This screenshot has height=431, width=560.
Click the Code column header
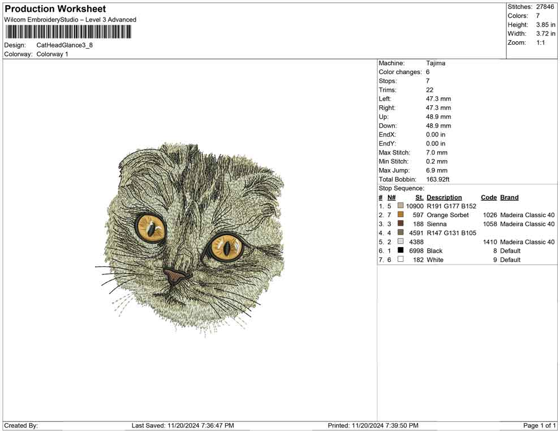click(x=489, y=197)
